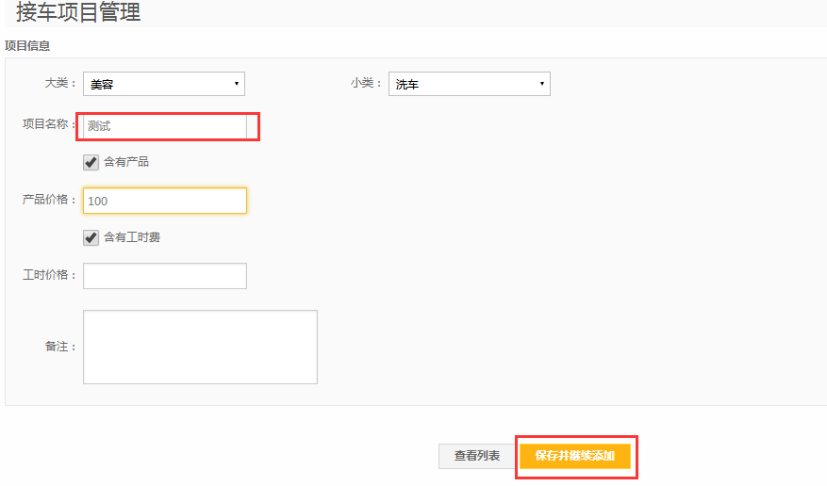The height and width of the screenshot is (486, 827).
Task: Uncheck the 含有产品 checkbox box
Action: [91, 162]
